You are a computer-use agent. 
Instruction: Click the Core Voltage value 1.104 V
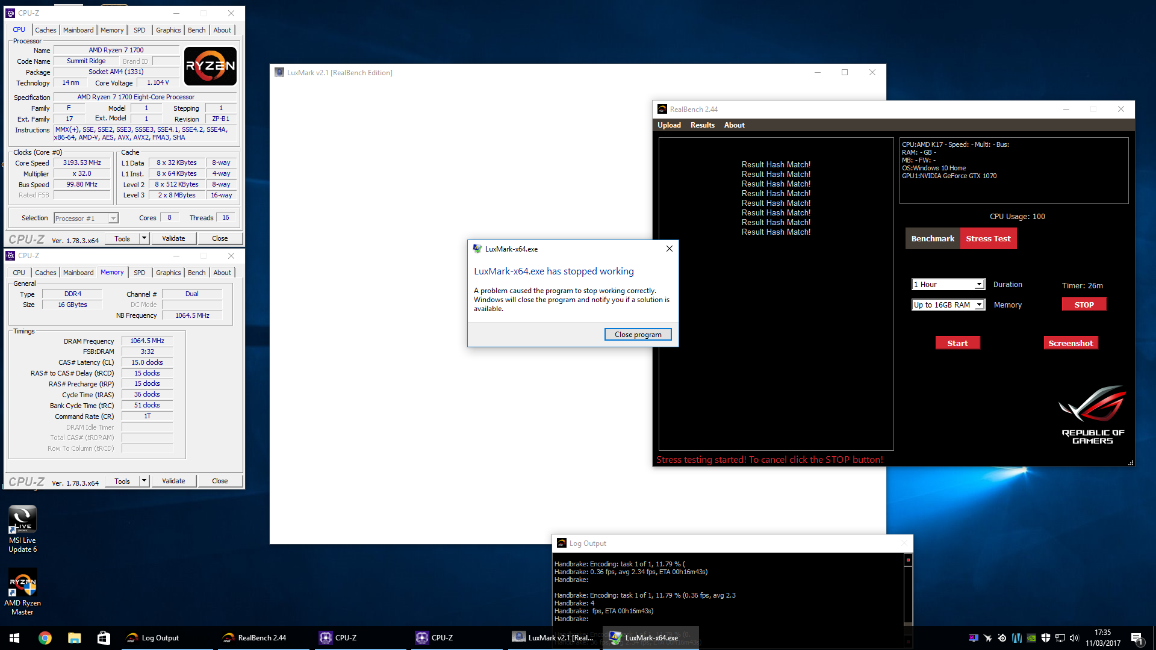click(158, 83)
